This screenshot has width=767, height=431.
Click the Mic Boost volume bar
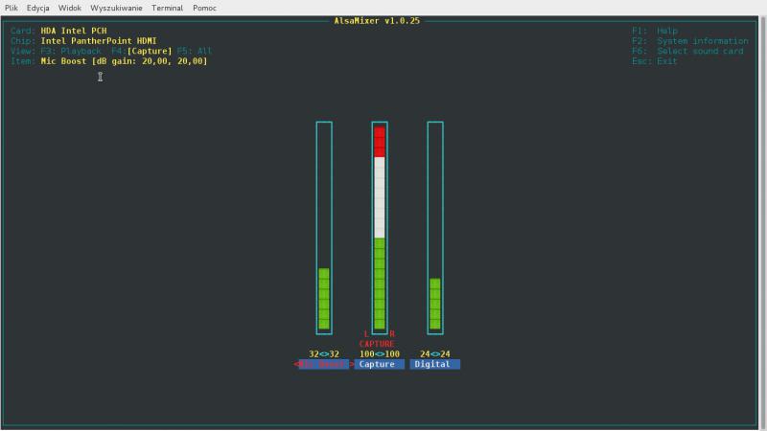click(x=324, y=299)
